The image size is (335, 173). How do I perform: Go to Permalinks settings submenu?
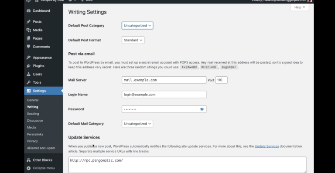(35, 134)
